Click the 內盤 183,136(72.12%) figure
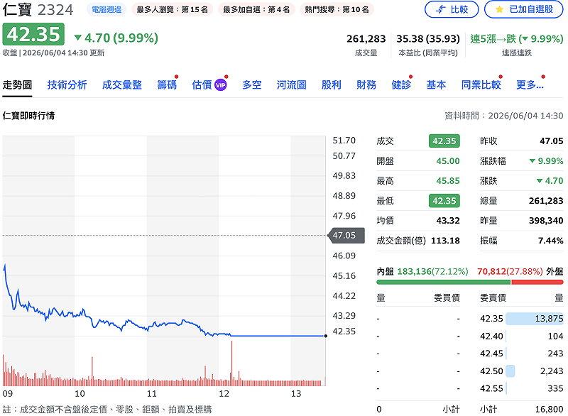Viewport: 568px width, 416px height. click(x=432, y=272)
